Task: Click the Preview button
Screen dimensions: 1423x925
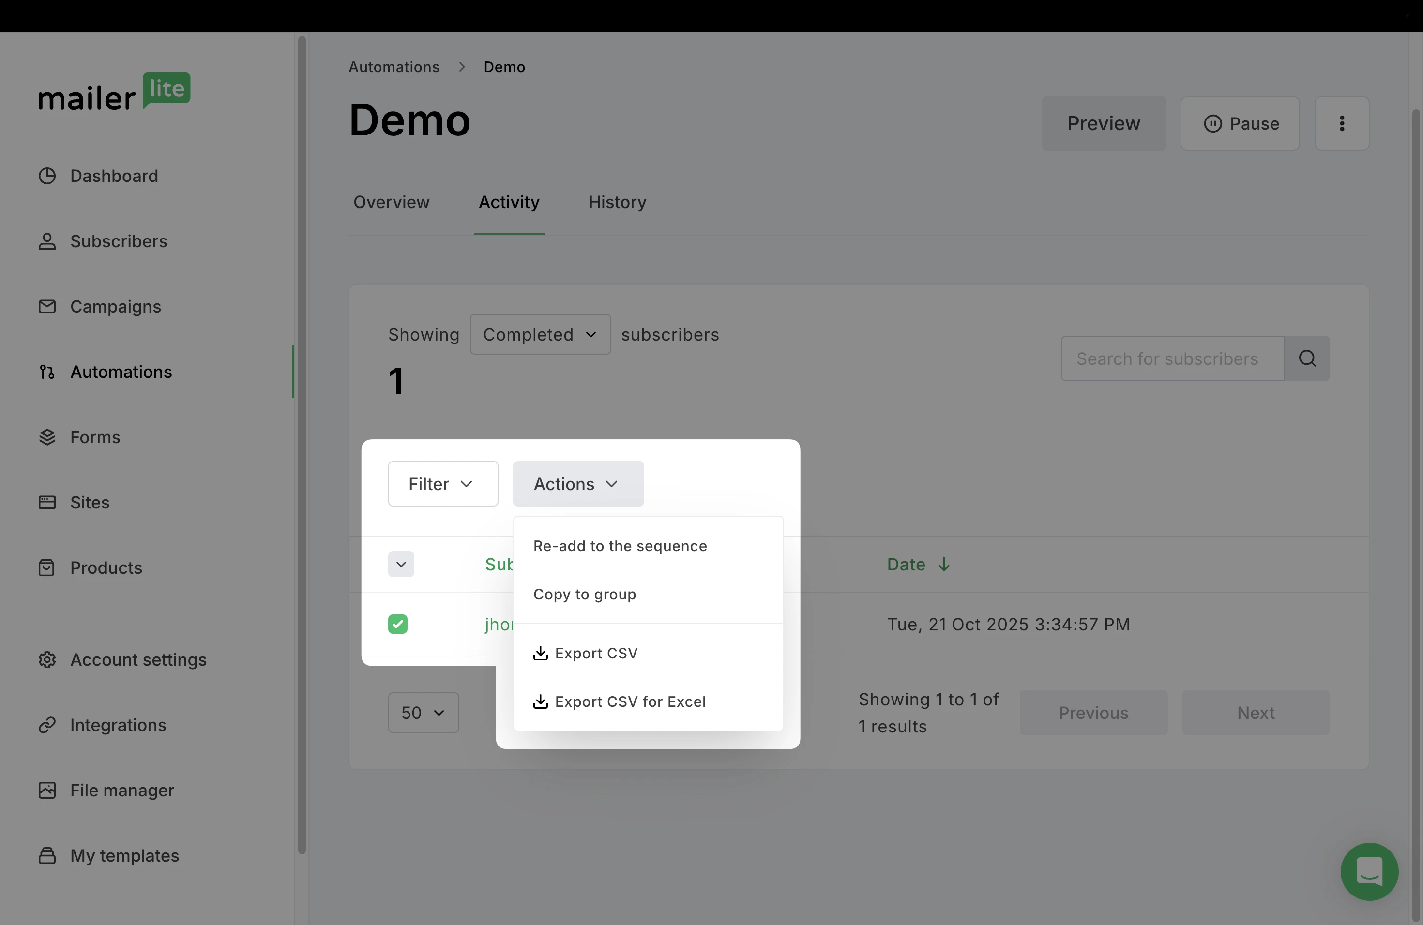Action: click(x=1103, y=124)
